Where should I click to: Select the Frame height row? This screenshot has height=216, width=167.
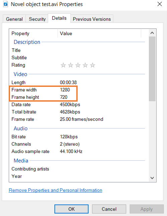tap(78, 97)
